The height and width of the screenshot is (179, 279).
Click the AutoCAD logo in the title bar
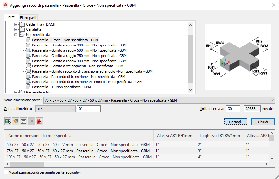[6, 5]
